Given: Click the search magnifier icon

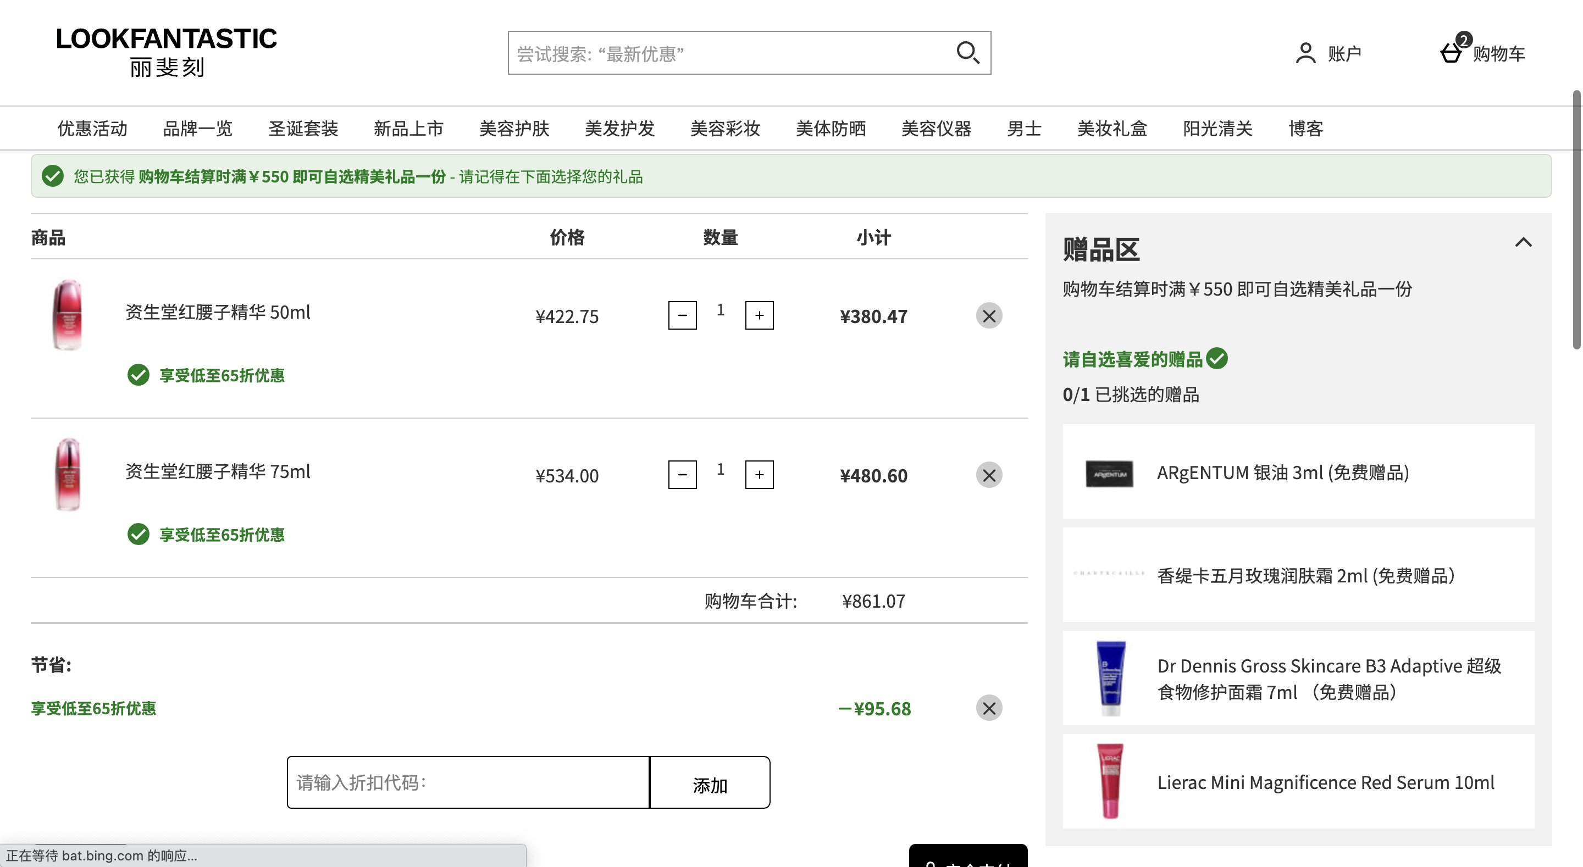Looking at the screenshot, I should [x=967, y=53].
